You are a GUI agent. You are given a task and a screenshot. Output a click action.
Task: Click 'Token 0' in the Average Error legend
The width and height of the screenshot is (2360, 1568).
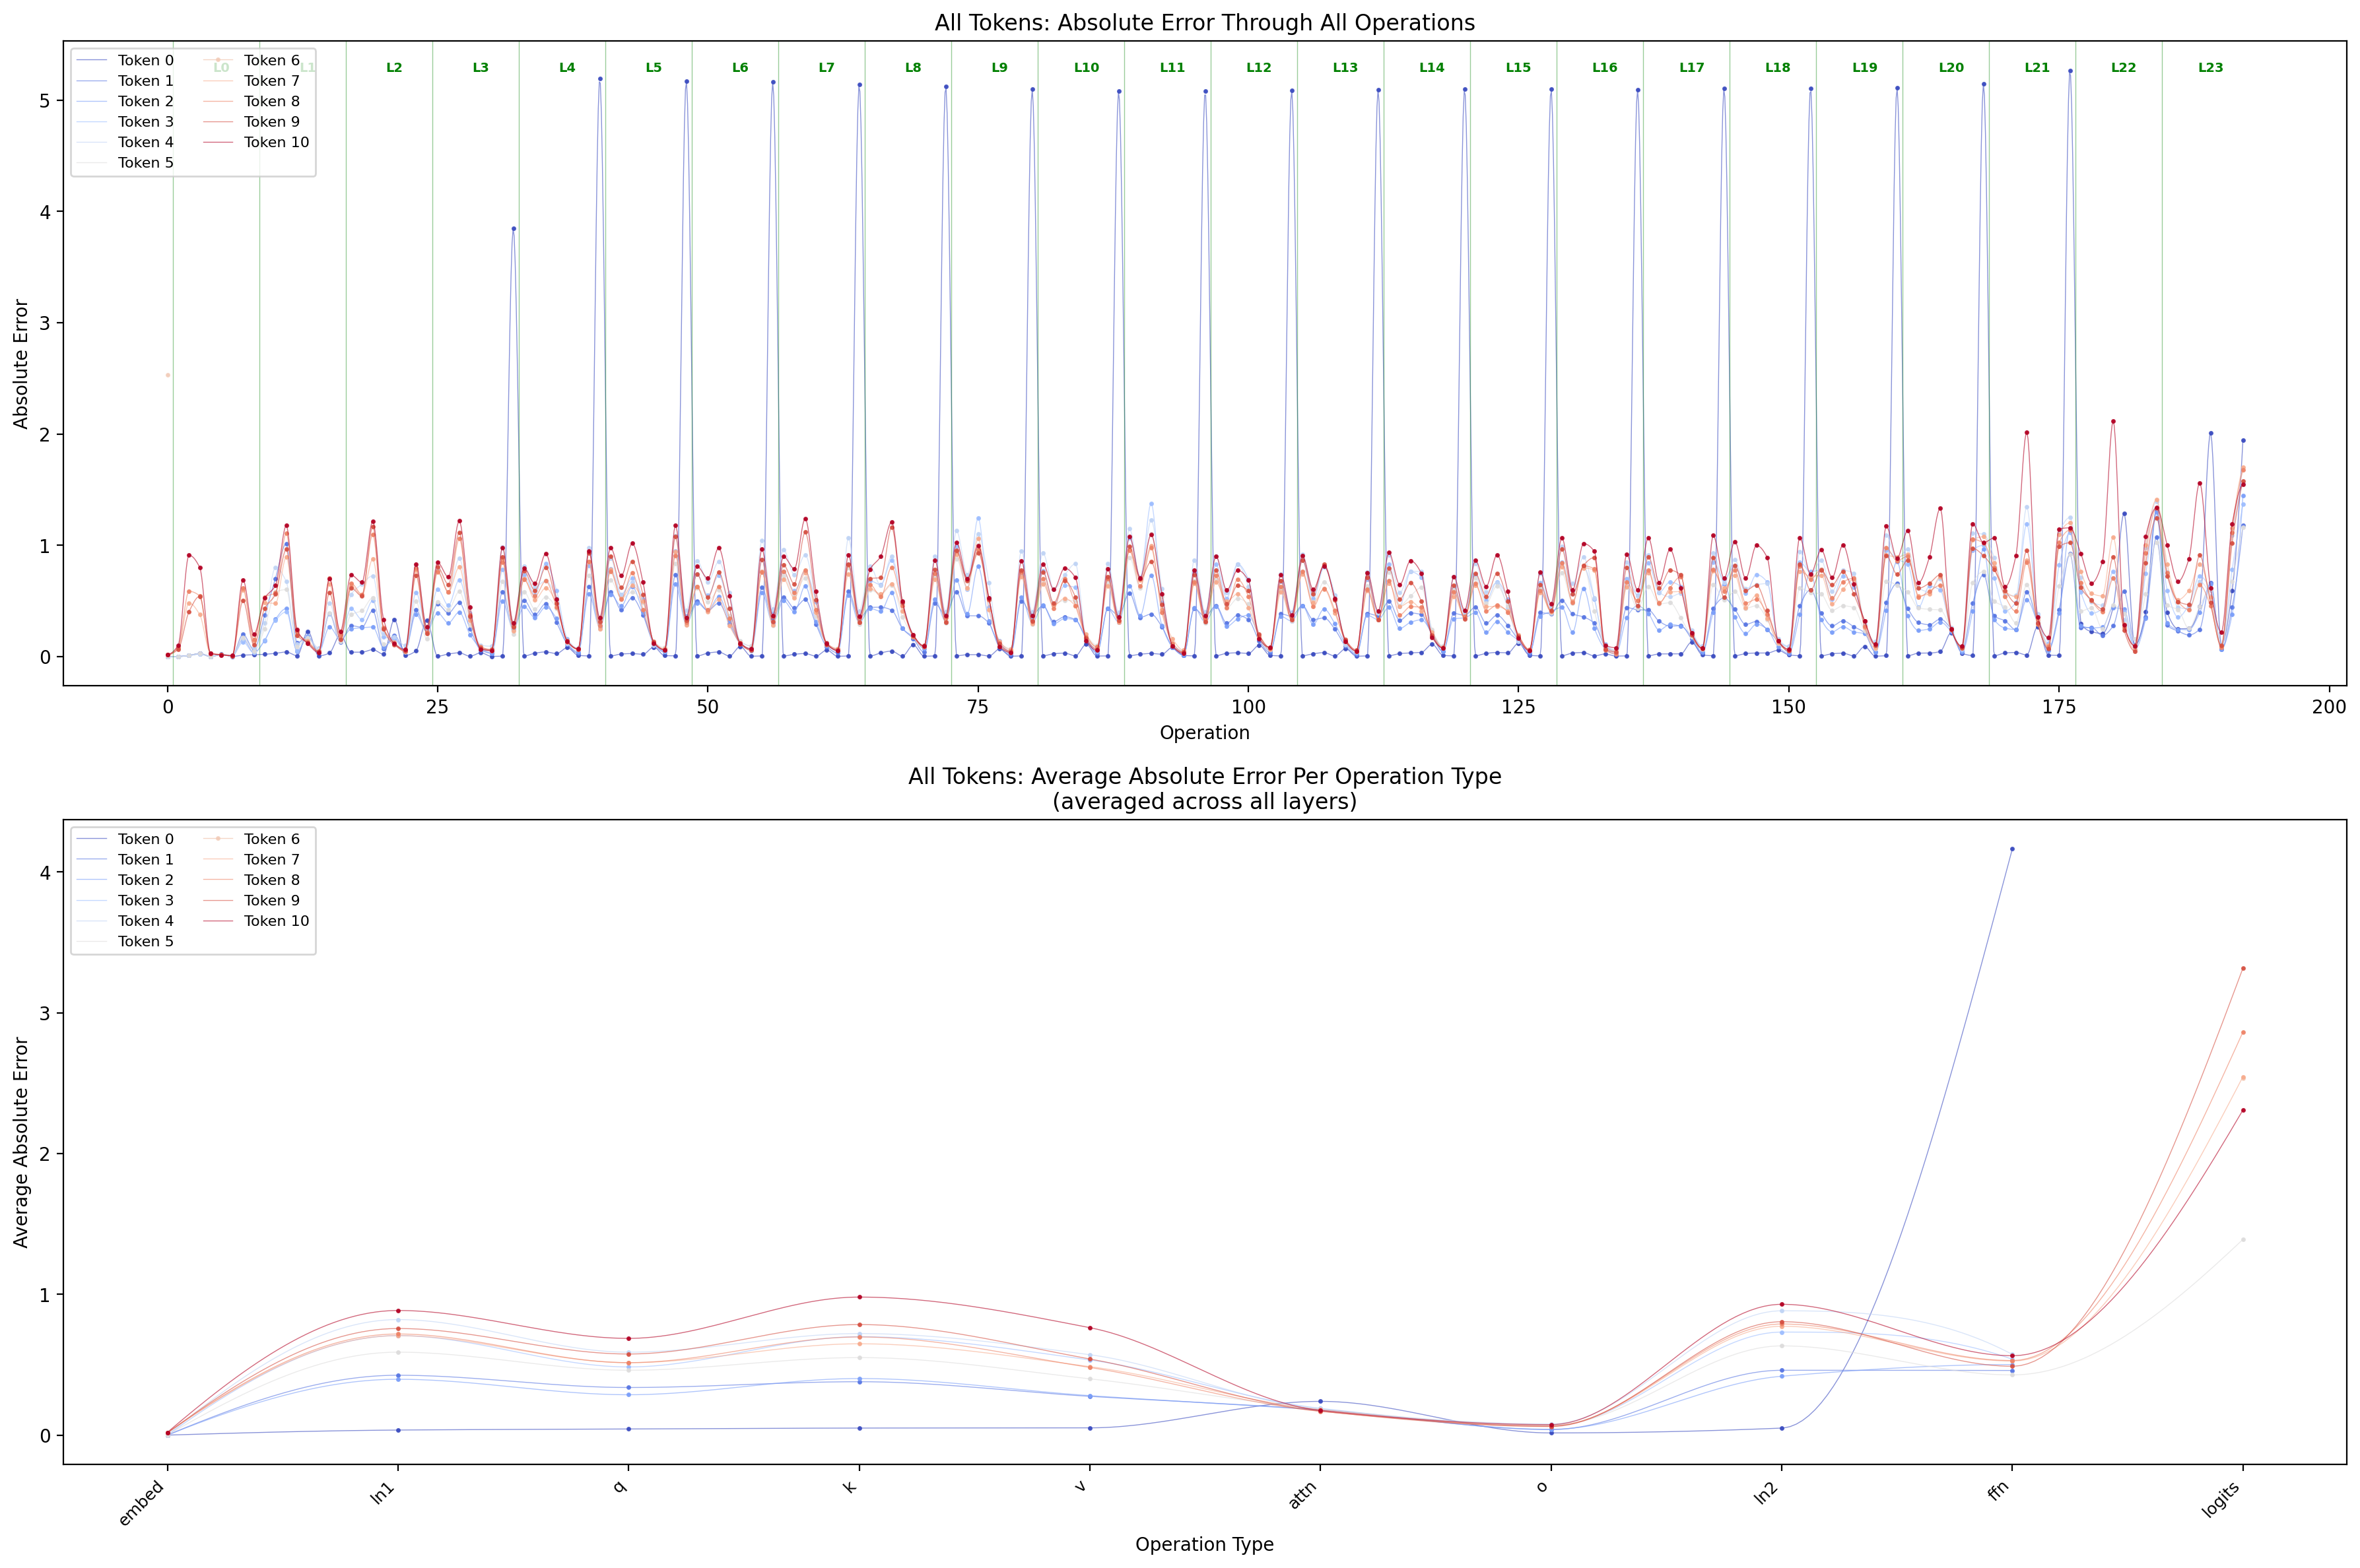(x=145, y=839)
